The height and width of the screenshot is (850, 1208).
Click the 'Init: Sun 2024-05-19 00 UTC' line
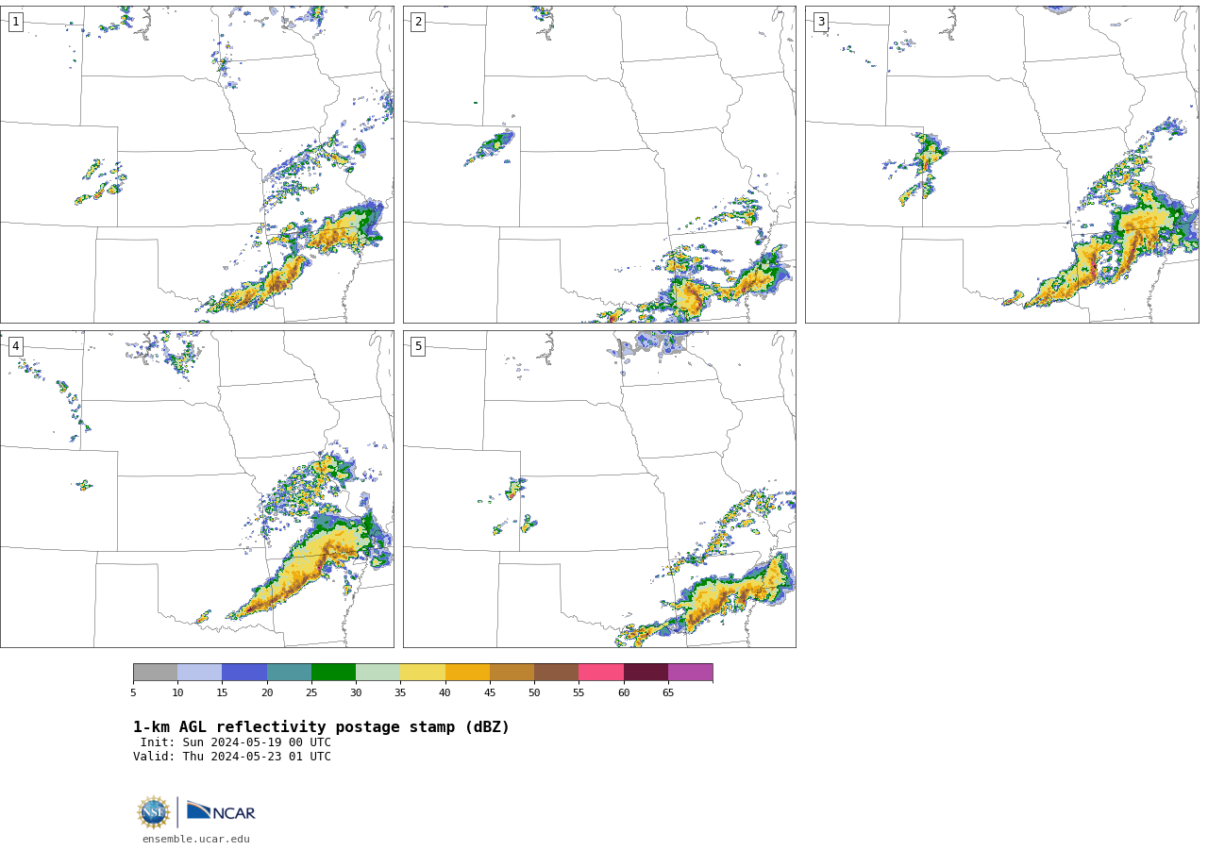[236, 742]
